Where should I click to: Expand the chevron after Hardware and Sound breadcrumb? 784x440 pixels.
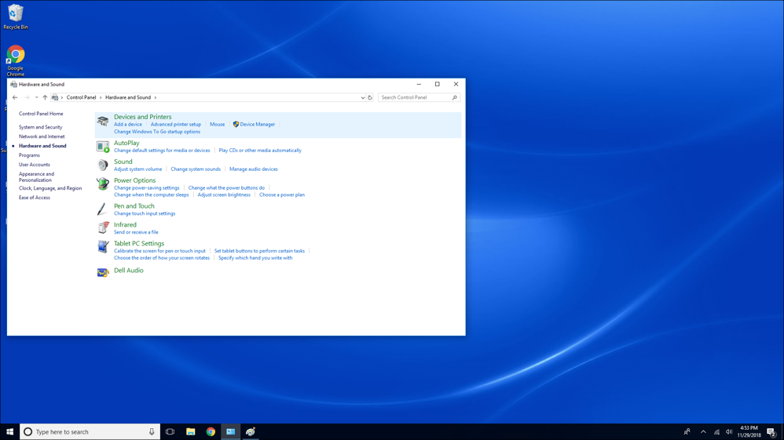click(x=156, y=97)
